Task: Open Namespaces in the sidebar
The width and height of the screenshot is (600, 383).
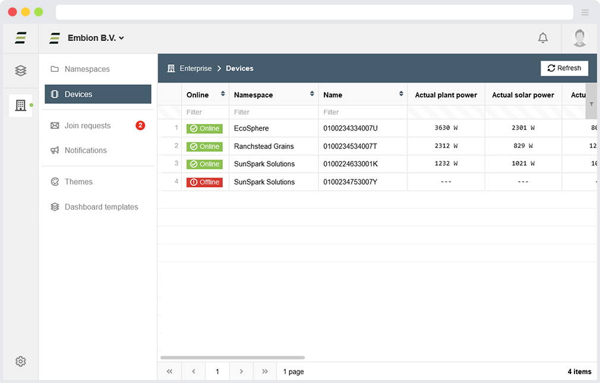Action: click(x=87, y=69)
